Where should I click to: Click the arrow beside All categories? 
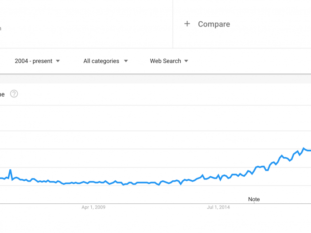pyautogui.click(x=126, y=61)
